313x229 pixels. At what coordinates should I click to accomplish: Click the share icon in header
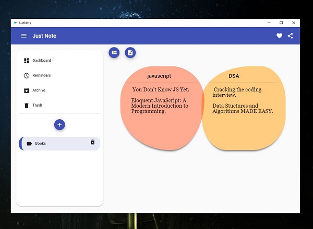pyautogui.click(x=290, y=36)
